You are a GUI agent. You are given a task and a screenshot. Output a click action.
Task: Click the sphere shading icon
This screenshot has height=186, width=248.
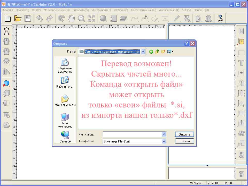(x=103, y=18)
